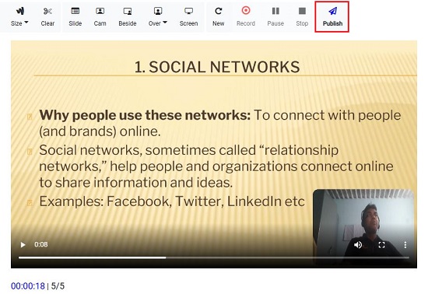Toggle fullscreen video mode
Screen dimensions: 428x294
click(381, 245)
